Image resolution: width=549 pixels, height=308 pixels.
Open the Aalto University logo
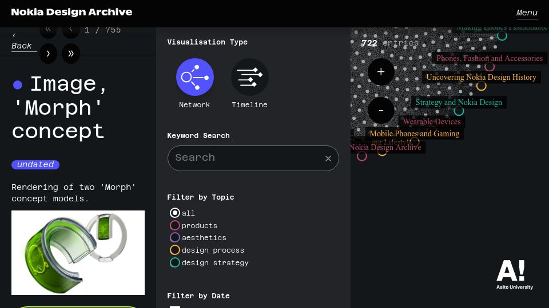click(514, 274)
